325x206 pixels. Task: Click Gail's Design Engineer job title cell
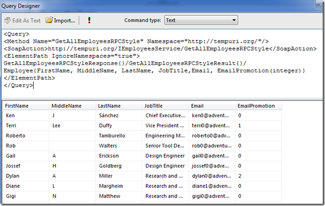[165, 155]
